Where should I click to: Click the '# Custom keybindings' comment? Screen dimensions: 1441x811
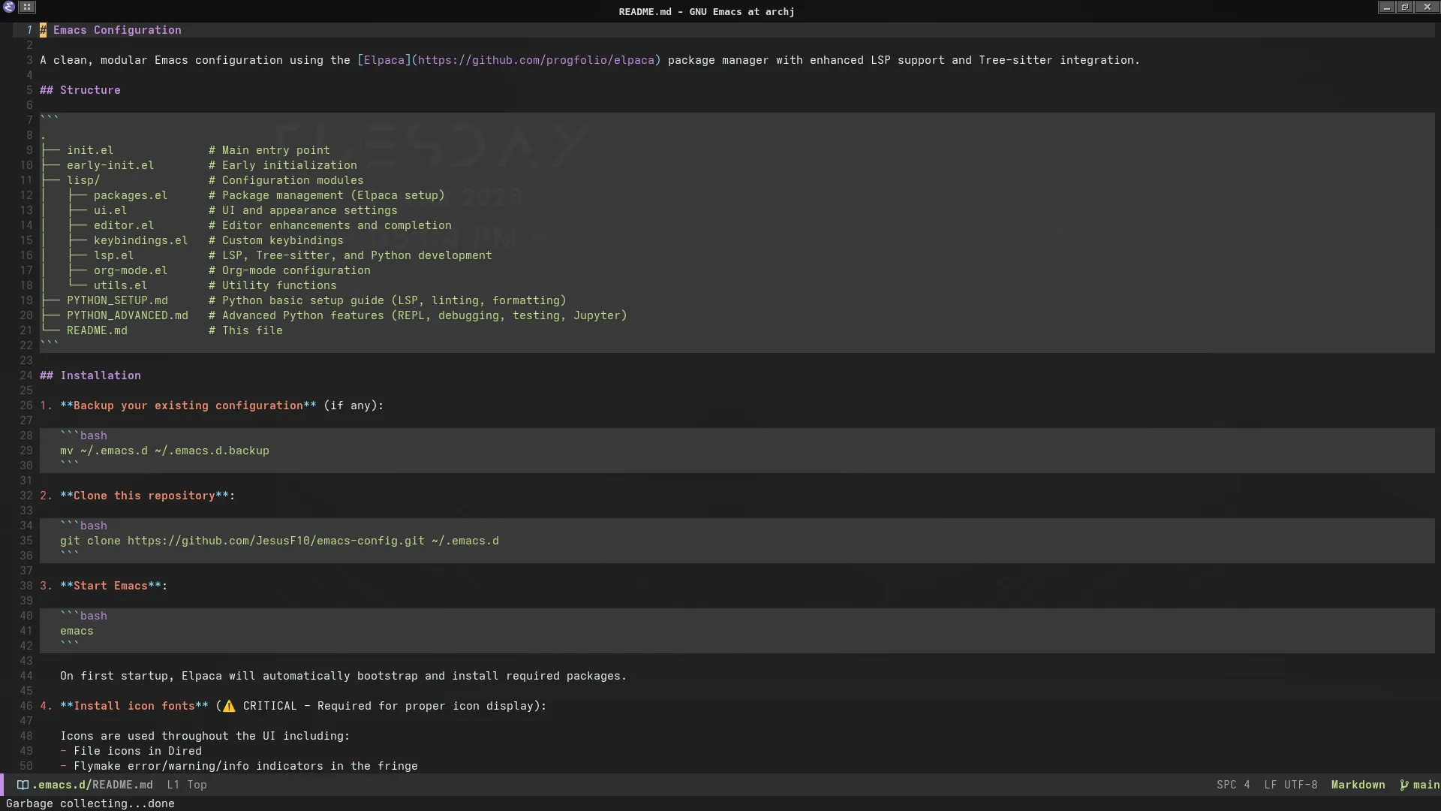pos(276,240)
